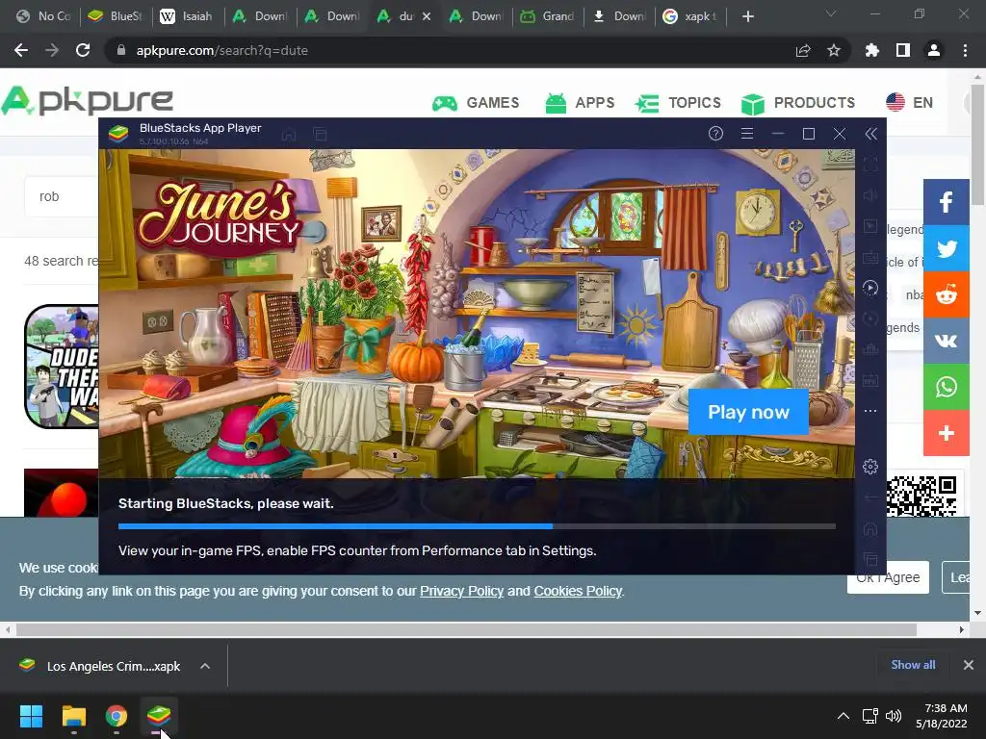
Task: Open the APPS menu on APKPure
Action: (579, 102)
